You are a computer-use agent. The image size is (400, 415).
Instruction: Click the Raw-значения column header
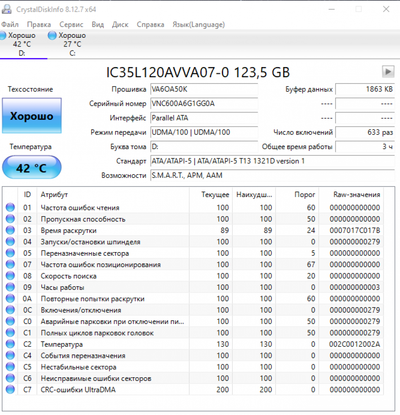(356, 195)
